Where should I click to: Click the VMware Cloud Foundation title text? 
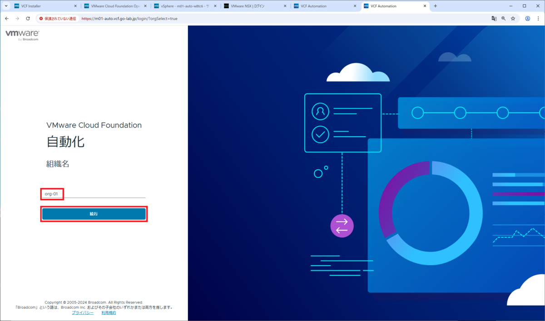[94, 125]
